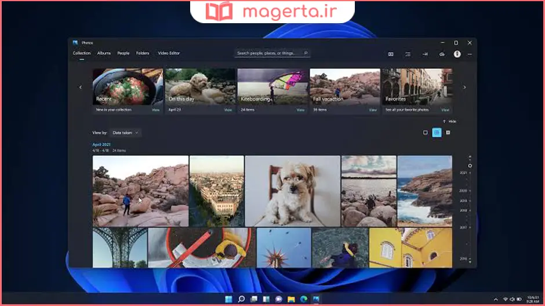The image size is (545, 306).
Task: Open the Folders tab
Action: (143, 53)
